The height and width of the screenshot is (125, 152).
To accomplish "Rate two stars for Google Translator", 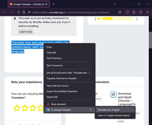I will 25,108.
